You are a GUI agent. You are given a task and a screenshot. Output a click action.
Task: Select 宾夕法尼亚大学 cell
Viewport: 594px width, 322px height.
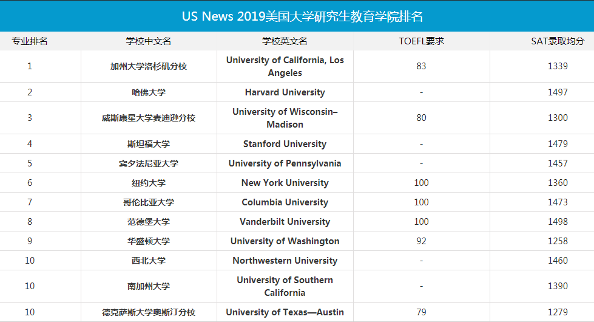coord(149,163)
